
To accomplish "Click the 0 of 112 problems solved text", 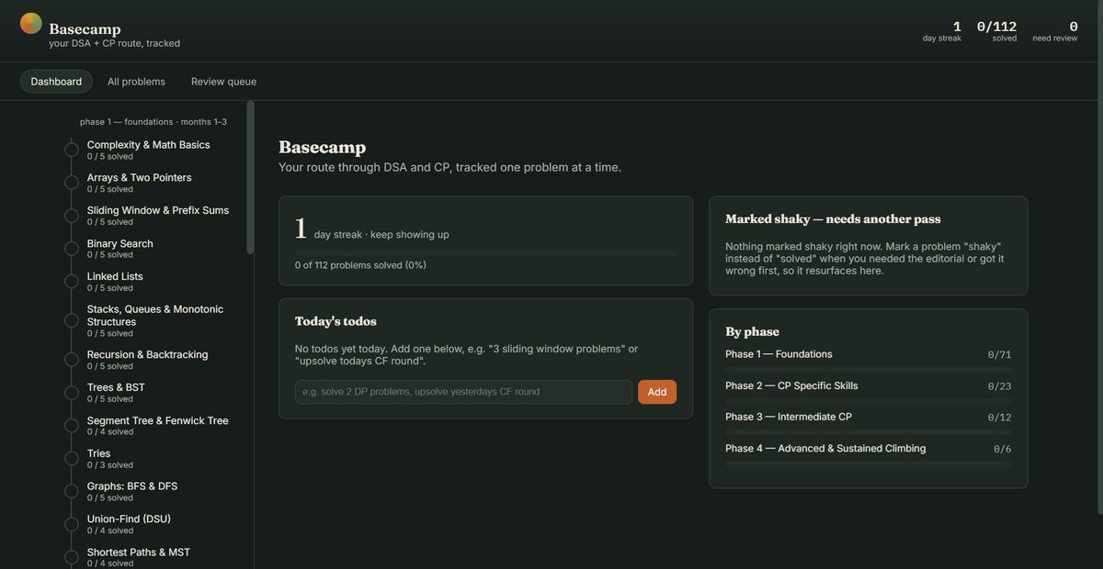I will tap(360, 265).
